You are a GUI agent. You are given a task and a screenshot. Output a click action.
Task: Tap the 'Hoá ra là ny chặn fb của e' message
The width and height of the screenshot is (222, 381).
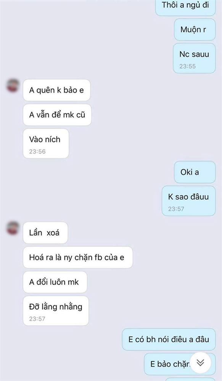(x=78, y=257)
